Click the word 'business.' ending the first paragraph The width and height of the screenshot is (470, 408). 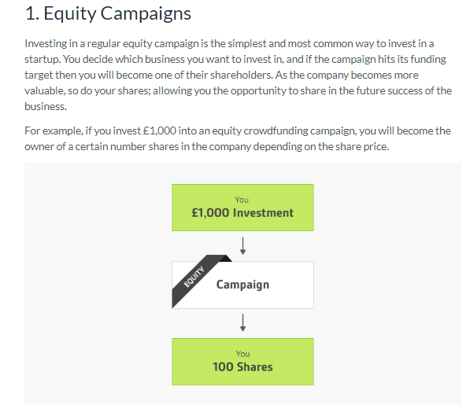click(x=46, y=106)
